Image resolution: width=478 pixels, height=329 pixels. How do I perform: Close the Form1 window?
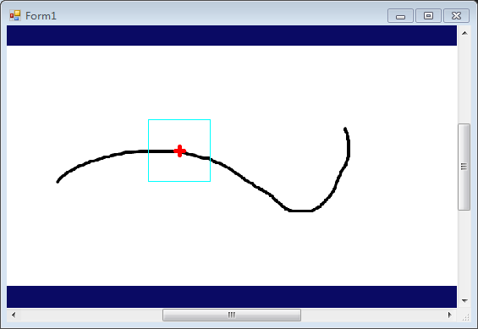click(x=456, y=16)
